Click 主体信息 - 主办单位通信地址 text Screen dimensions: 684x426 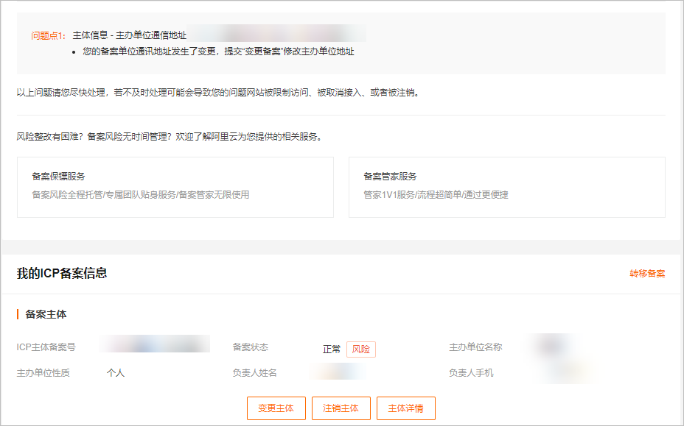[x=130, y=35]
